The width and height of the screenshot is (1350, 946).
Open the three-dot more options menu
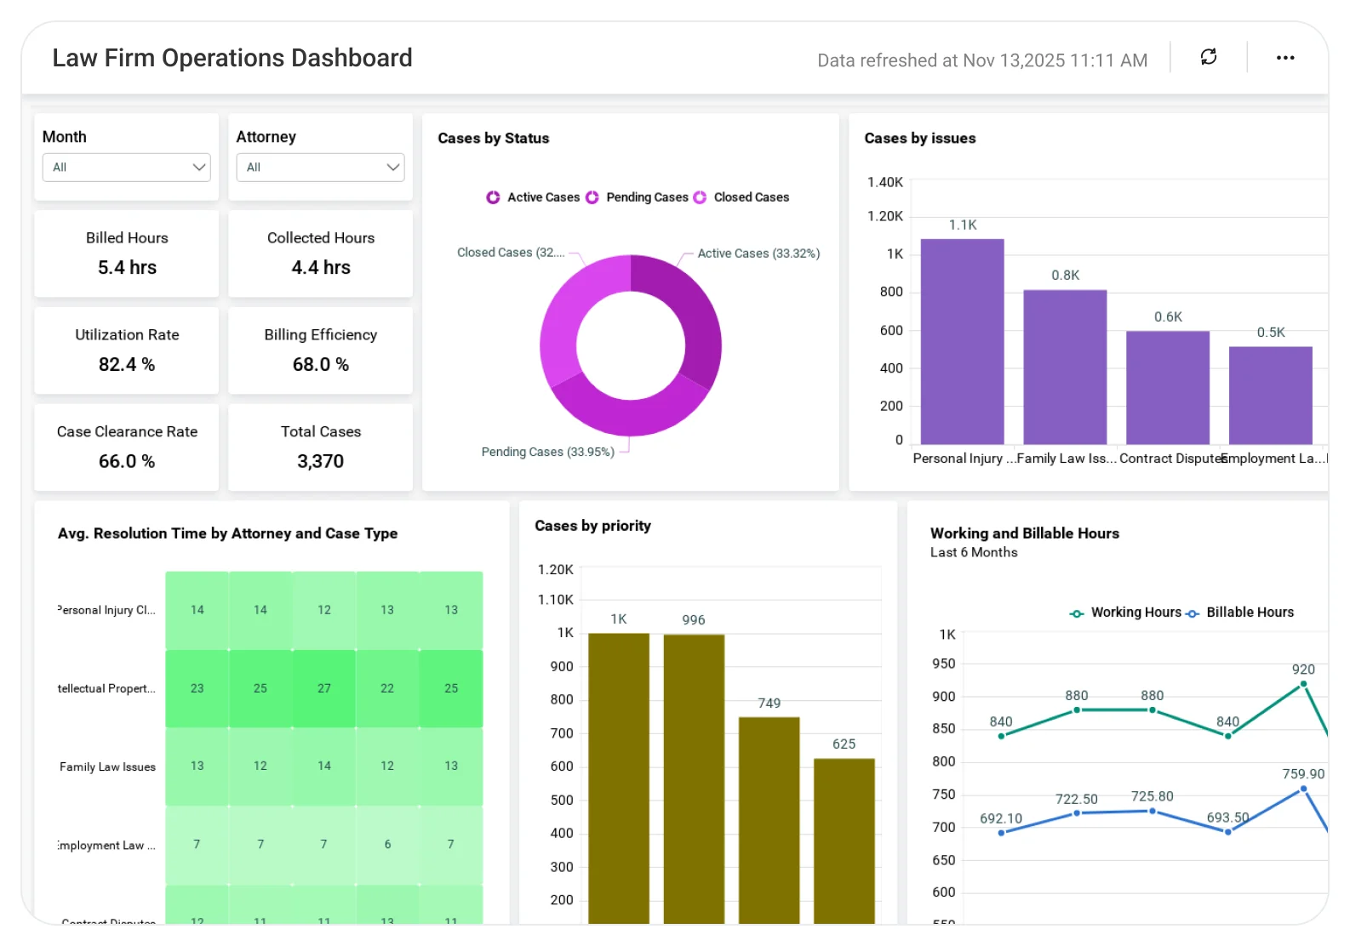click(1284, 58)
